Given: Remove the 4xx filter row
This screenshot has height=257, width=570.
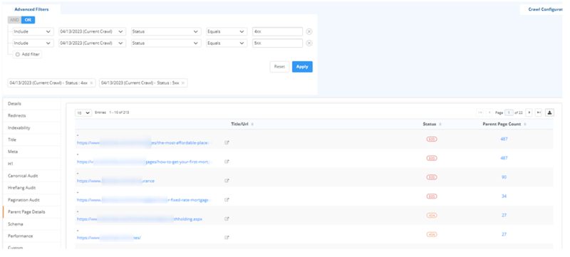Looking at the screenshot, I should point(309,31).
